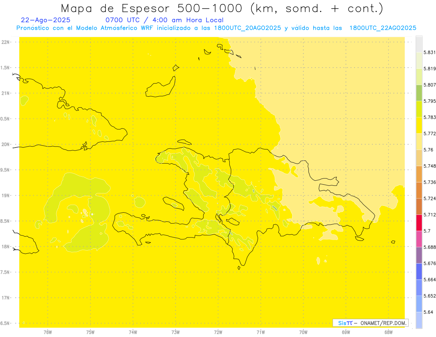Click longitude axis label '74W'
The width and height of the screenshot is (436, 337).
[x=133, y=332]
